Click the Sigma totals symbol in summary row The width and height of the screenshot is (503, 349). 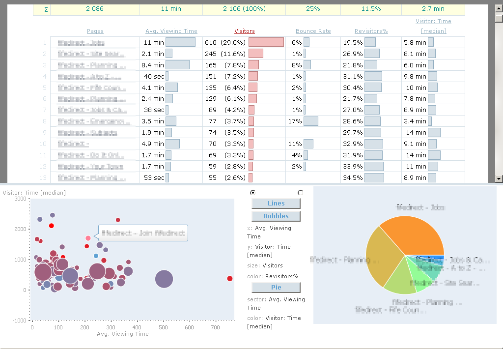(x=46, y=9)
